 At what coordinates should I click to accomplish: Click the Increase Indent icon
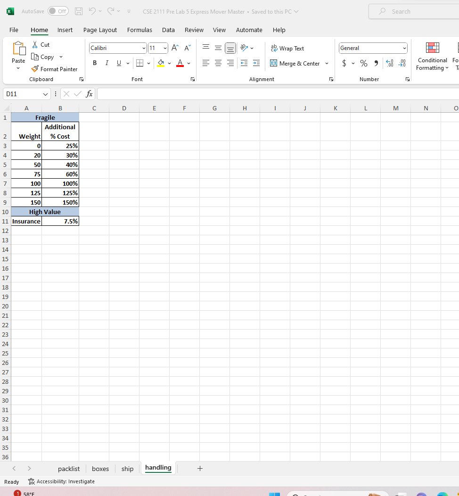[256, 63]
